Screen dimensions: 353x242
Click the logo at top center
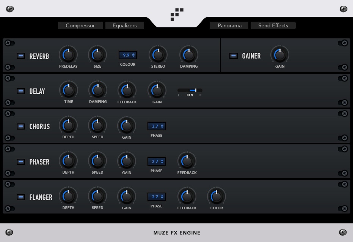(177, 14)
